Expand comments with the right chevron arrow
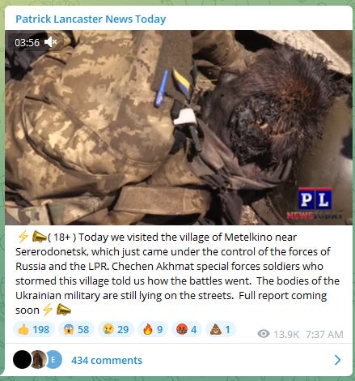 pyautogui.click(x=337, y=360)
